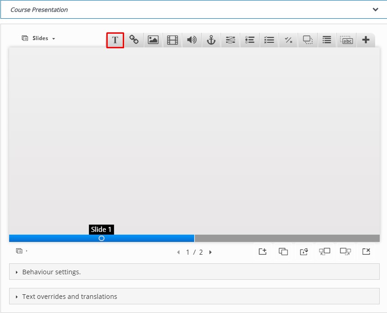The image size is (387, 313).
Task: Open more elements with plus icon
Action: coord(366,40)
